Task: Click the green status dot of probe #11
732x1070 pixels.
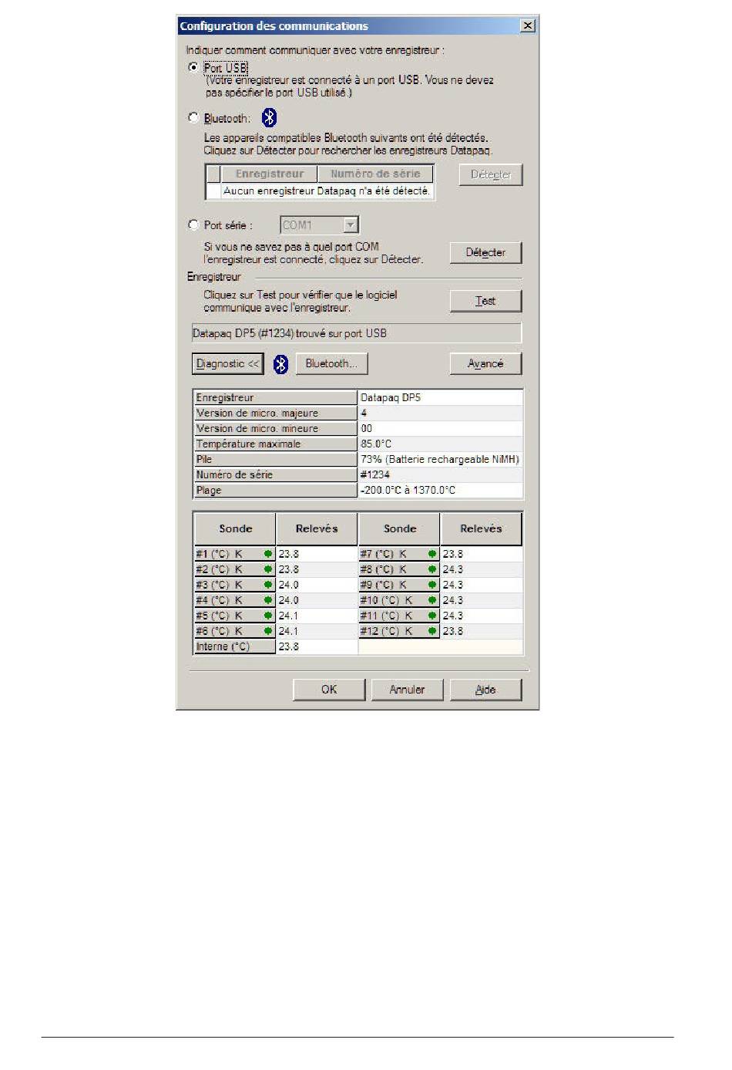Action: (432, 616)
